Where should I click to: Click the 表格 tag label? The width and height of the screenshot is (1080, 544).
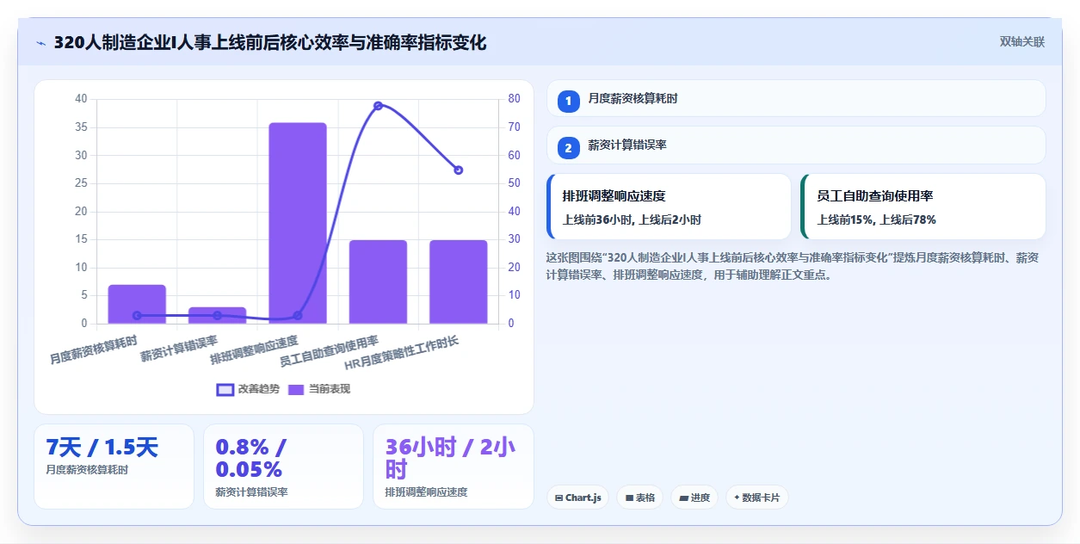(645, 498)
